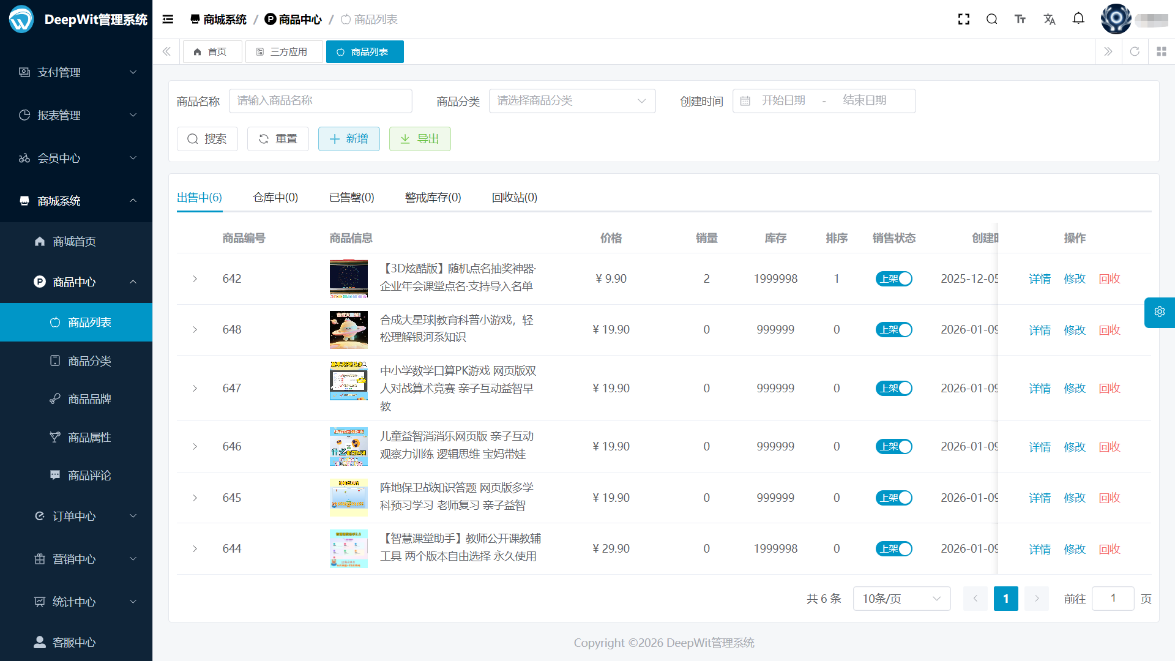Open 详情 link for product 646

point(1039,447)
